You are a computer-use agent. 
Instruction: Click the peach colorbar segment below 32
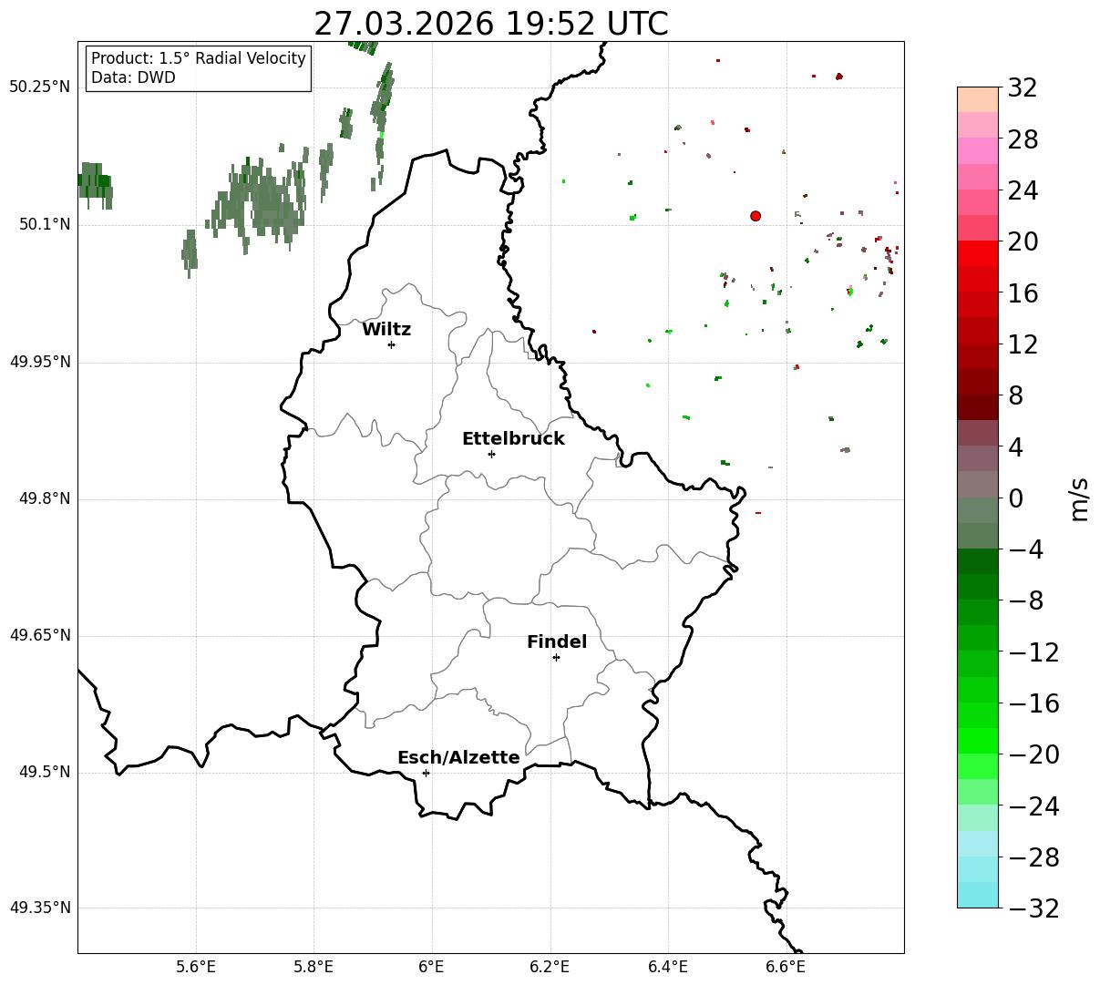coord(978,99)
